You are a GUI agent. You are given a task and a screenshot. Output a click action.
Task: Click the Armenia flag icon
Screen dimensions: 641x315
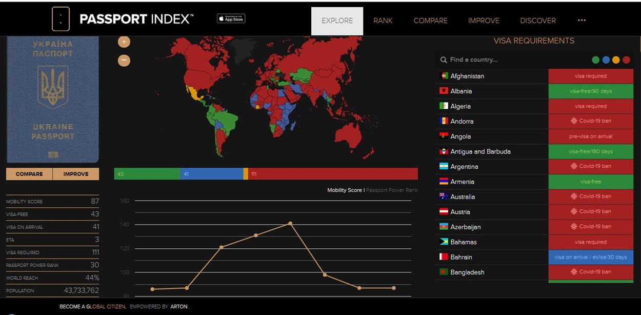click(444, 182)
